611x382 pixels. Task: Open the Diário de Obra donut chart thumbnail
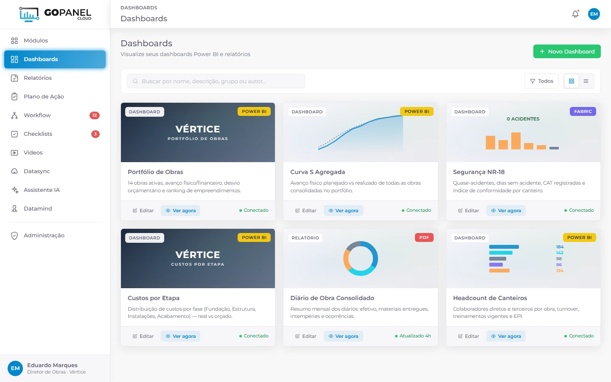coord(361,258)
